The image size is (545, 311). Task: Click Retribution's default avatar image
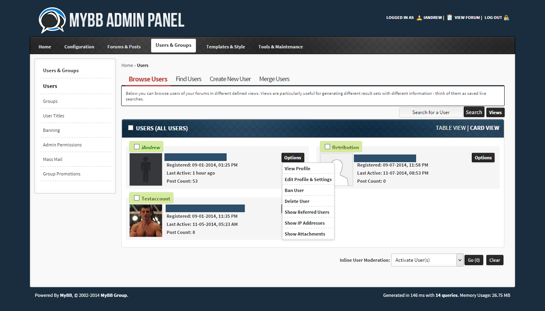[x=336, y=169]
